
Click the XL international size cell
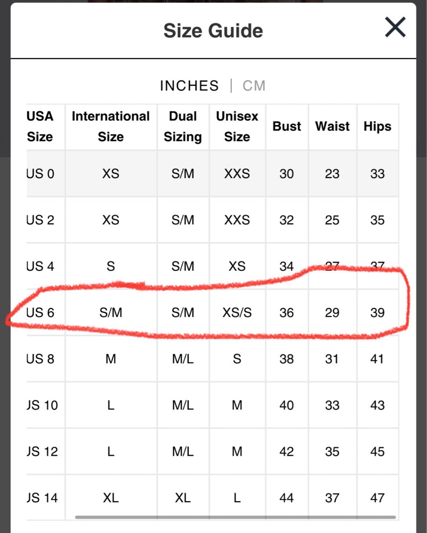coord(111,498)
